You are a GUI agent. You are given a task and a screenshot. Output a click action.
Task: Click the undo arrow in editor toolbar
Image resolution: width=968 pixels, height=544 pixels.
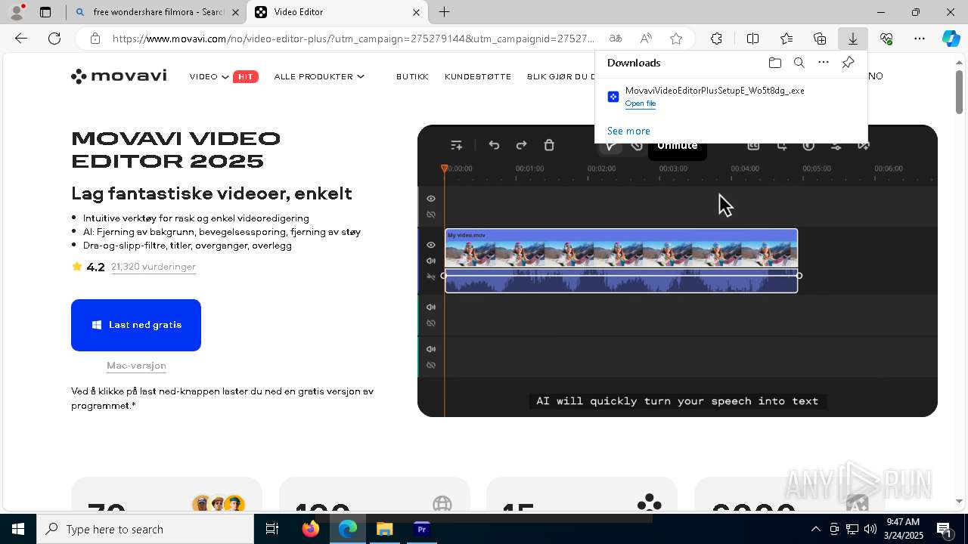tap(494, 145)
